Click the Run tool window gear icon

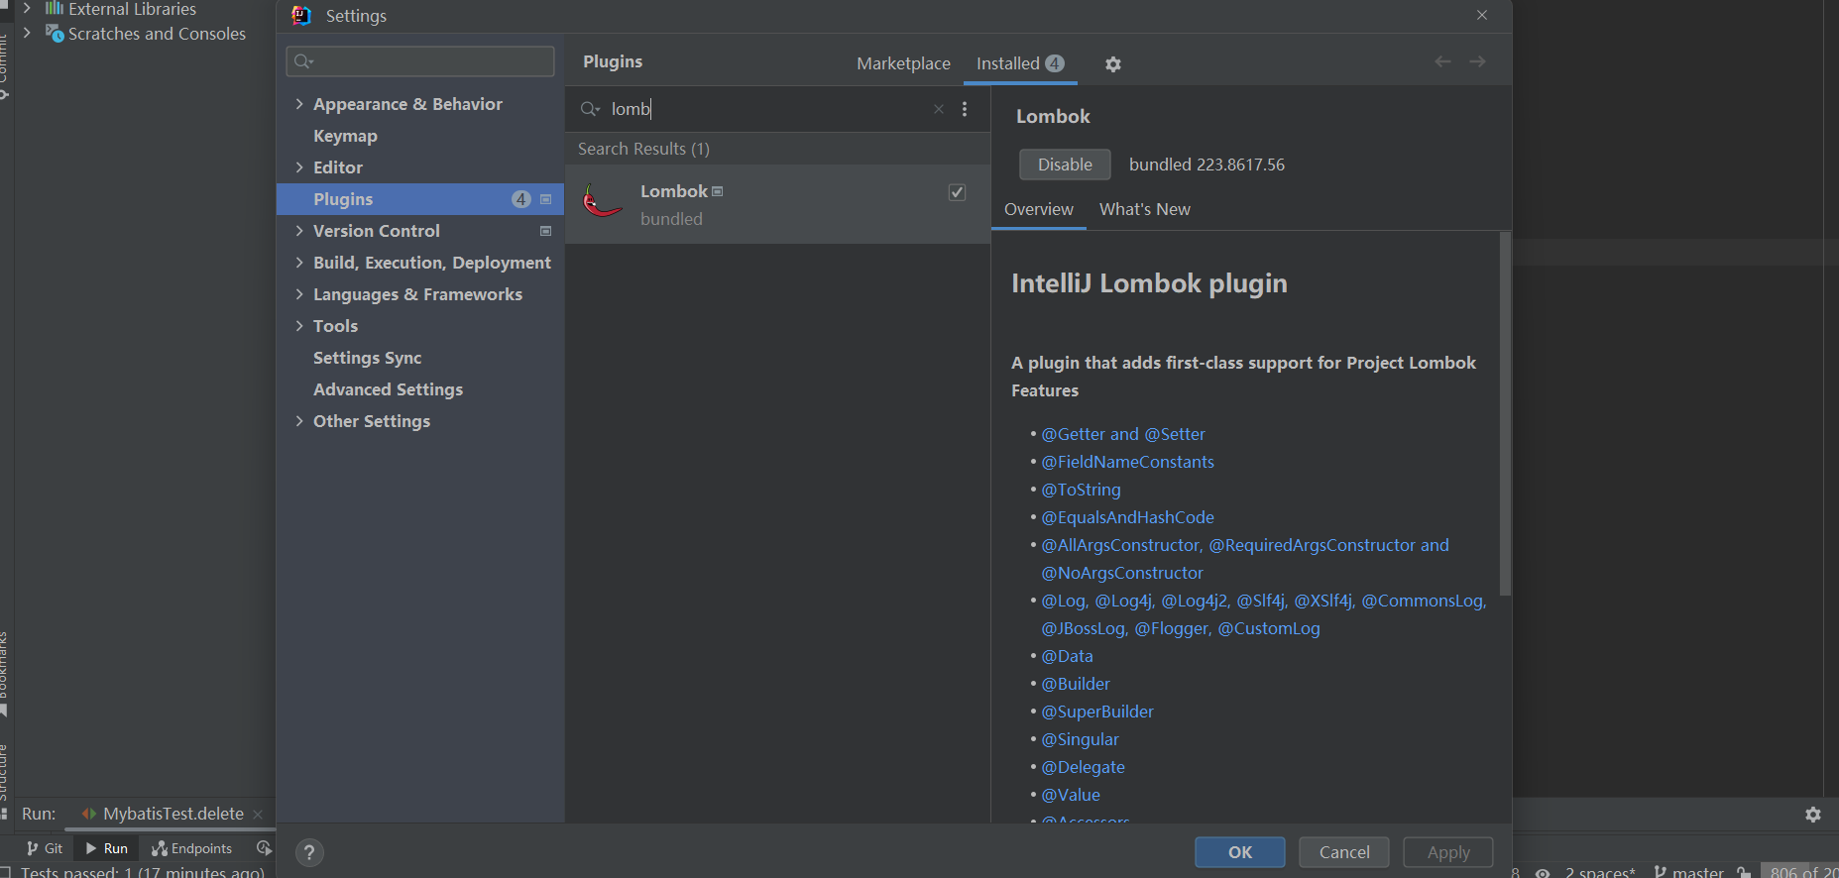(1813, 815)
